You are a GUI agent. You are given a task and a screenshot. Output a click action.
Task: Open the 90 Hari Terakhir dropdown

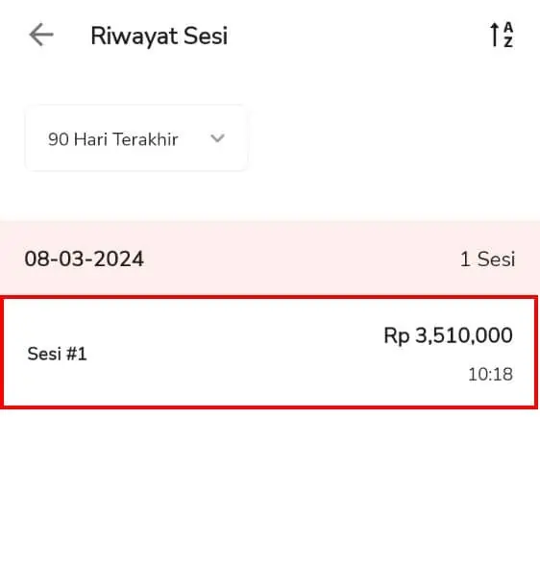click(x=136, y=138)
